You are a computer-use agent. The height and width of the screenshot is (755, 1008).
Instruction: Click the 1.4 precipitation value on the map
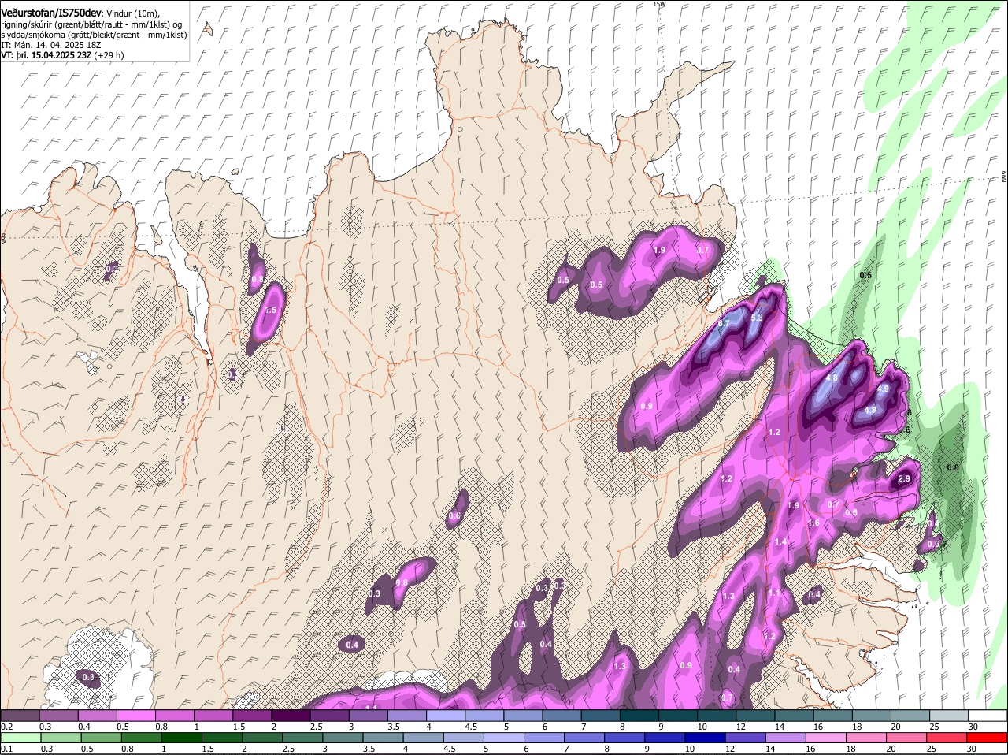click(x=780, y=541)
